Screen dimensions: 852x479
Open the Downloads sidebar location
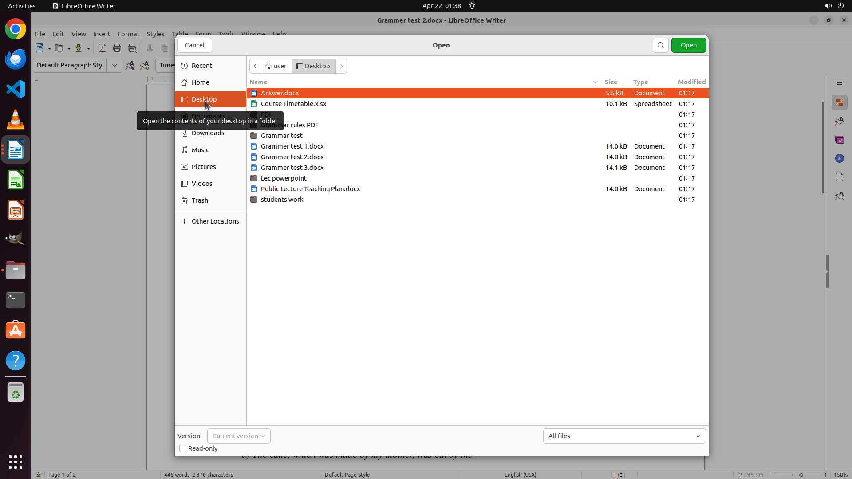click(x=208, y=133)
